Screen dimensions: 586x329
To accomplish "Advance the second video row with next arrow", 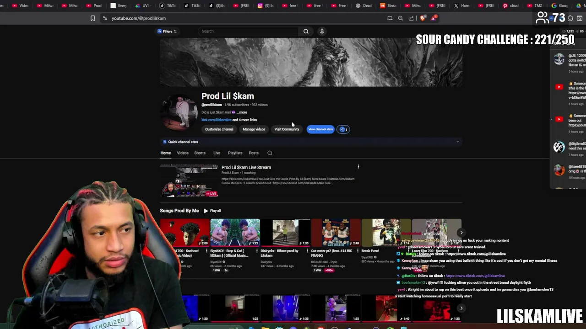I will (x=461, y=308).
